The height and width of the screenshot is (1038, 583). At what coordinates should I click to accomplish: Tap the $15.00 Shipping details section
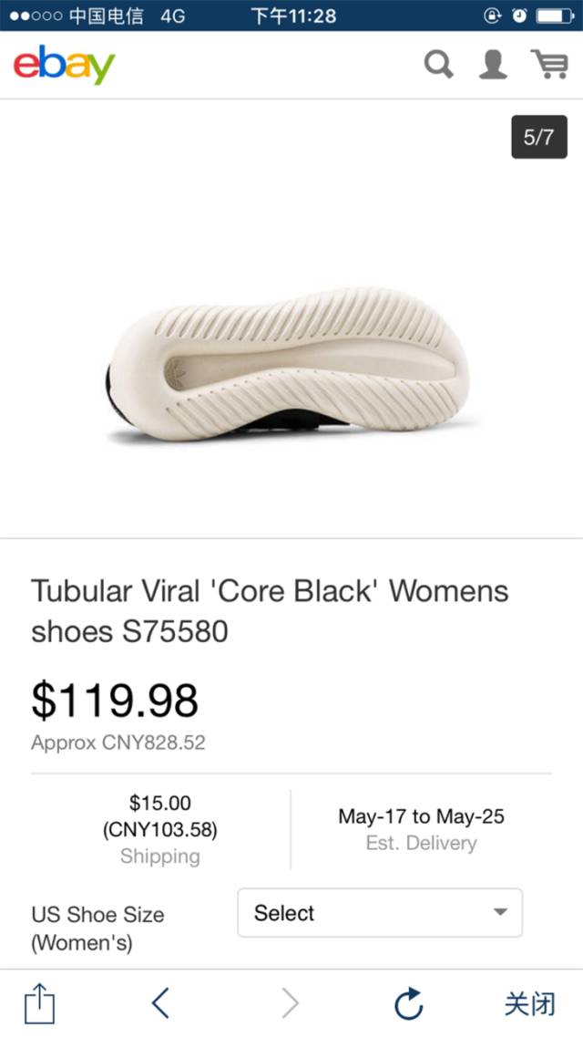[160, 829]
